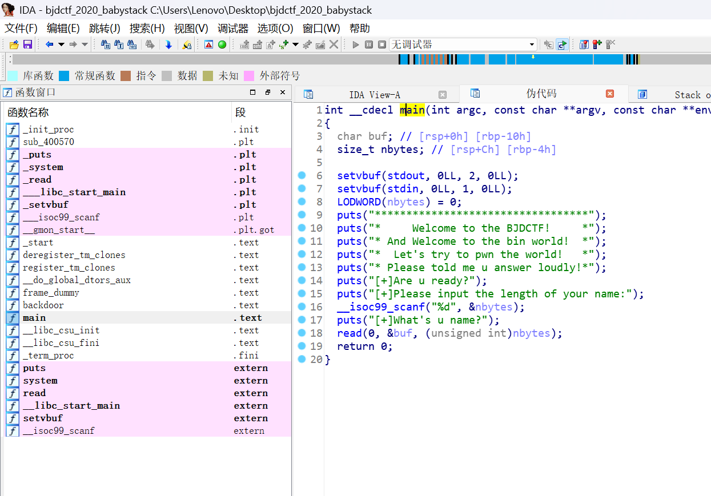This screenshot has height=496, width=711.
Task: Click the green circle toolbar icon
Action: (222, 45)
